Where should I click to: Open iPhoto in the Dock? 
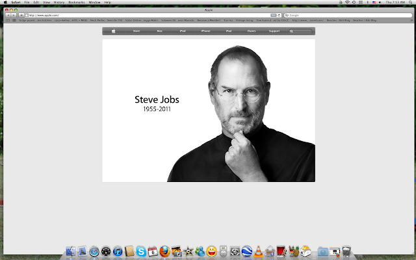tap(176, 252)
